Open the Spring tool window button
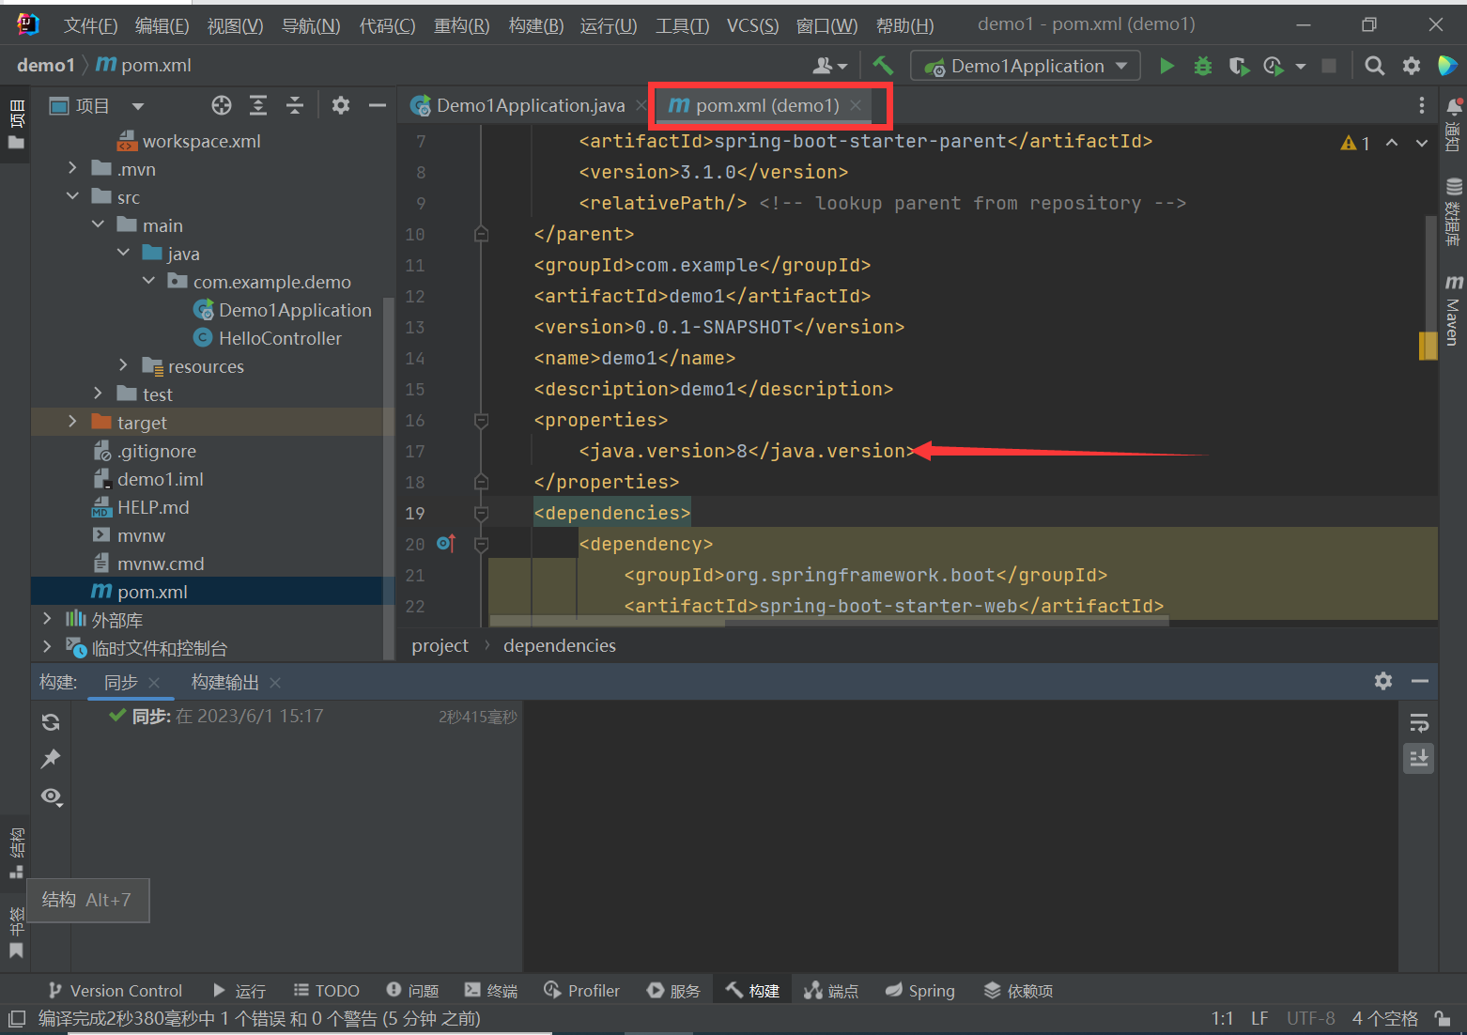Image resolution: width=1467 pixels, height=1035 pixels. [920, 991]
